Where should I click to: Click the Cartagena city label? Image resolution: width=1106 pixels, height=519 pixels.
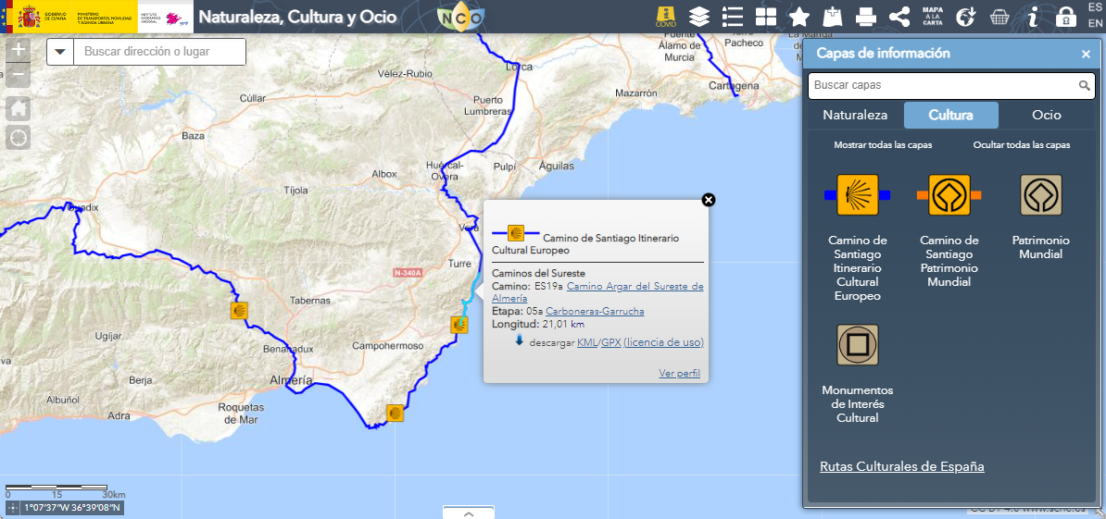coord(735,86)
